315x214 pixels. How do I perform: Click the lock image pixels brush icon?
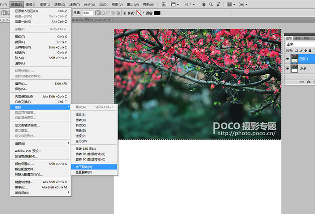coord(302,50)
